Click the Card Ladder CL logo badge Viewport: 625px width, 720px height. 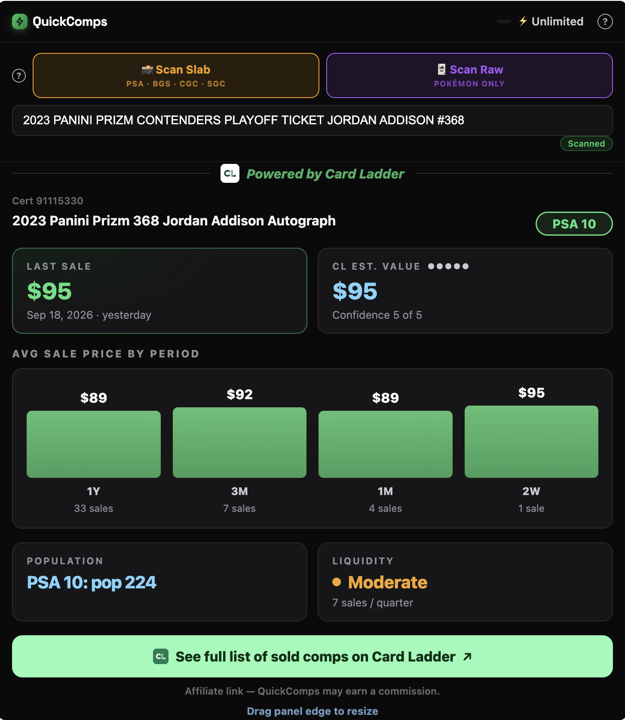pyautogui.click(x=230, y=173)
